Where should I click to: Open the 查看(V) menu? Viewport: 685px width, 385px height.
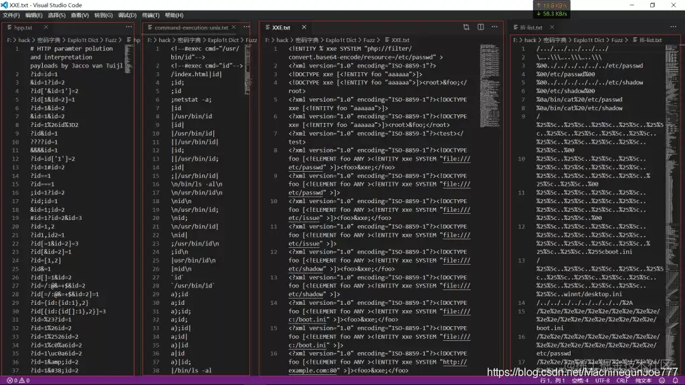pos(80,15)
